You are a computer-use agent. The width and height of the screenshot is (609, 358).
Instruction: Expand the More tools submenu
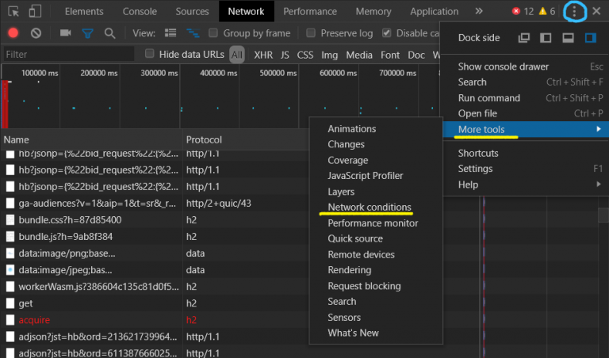point(526,129)
